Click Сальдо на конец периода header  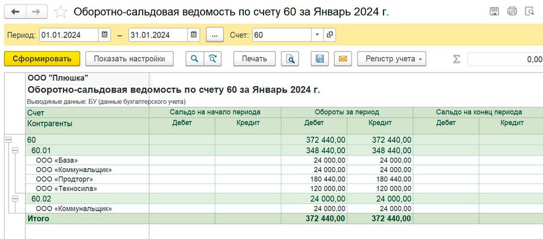479,112
